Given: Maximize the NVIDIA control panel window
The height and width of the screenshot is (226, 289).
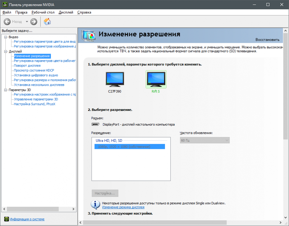Looking at the screenshot, I should pos(268,5).
